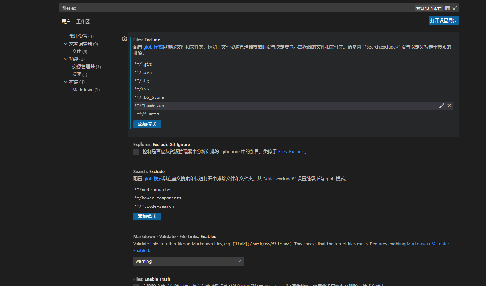Collapse the 文本编辑器 tree section
The height and width of the screenshot is (286, 486).
point(66,44)
